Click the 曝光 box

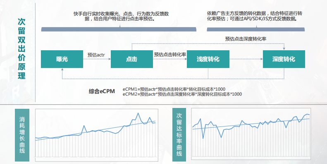[x=62, y=59]
